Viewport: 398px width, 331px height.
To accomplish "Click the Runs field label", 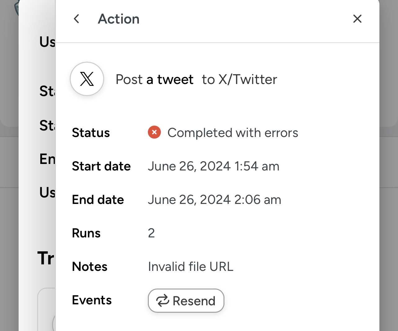I will (86, 233).
